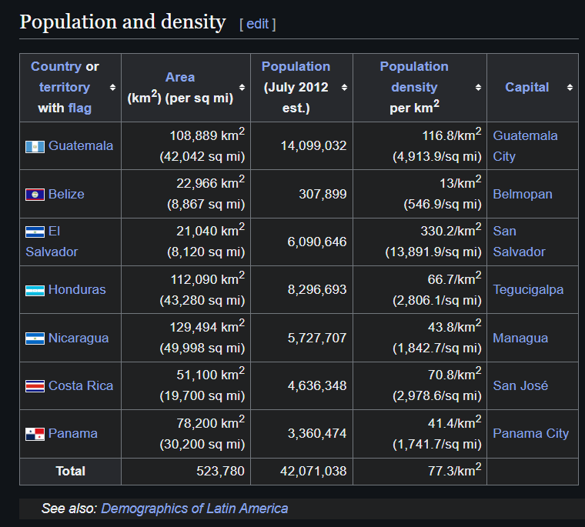
Task: Open the Honduras country link
Action: click(77, 290)
